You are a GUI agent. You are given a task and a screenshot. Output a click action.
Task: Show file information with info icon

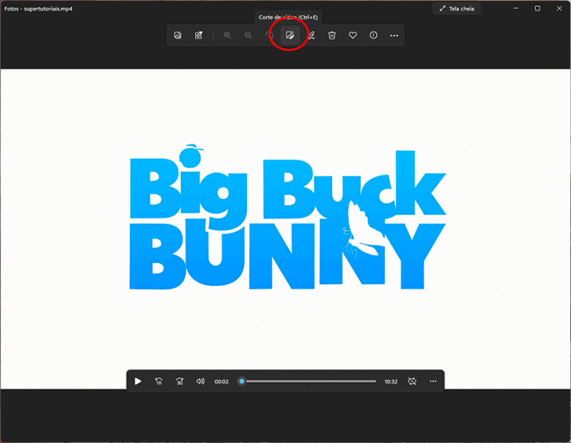pyautogui.click(x=373, y=35)
